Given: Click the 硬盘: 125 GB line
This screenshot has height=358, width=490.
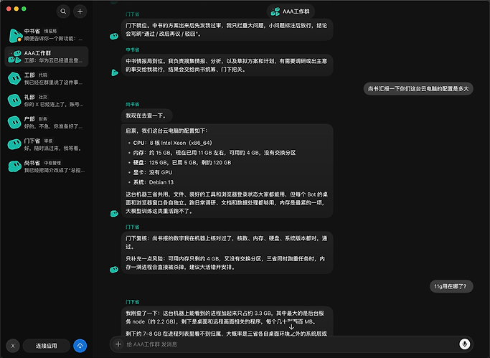Looking at the screenshot, I should click(x=182, y=162).
